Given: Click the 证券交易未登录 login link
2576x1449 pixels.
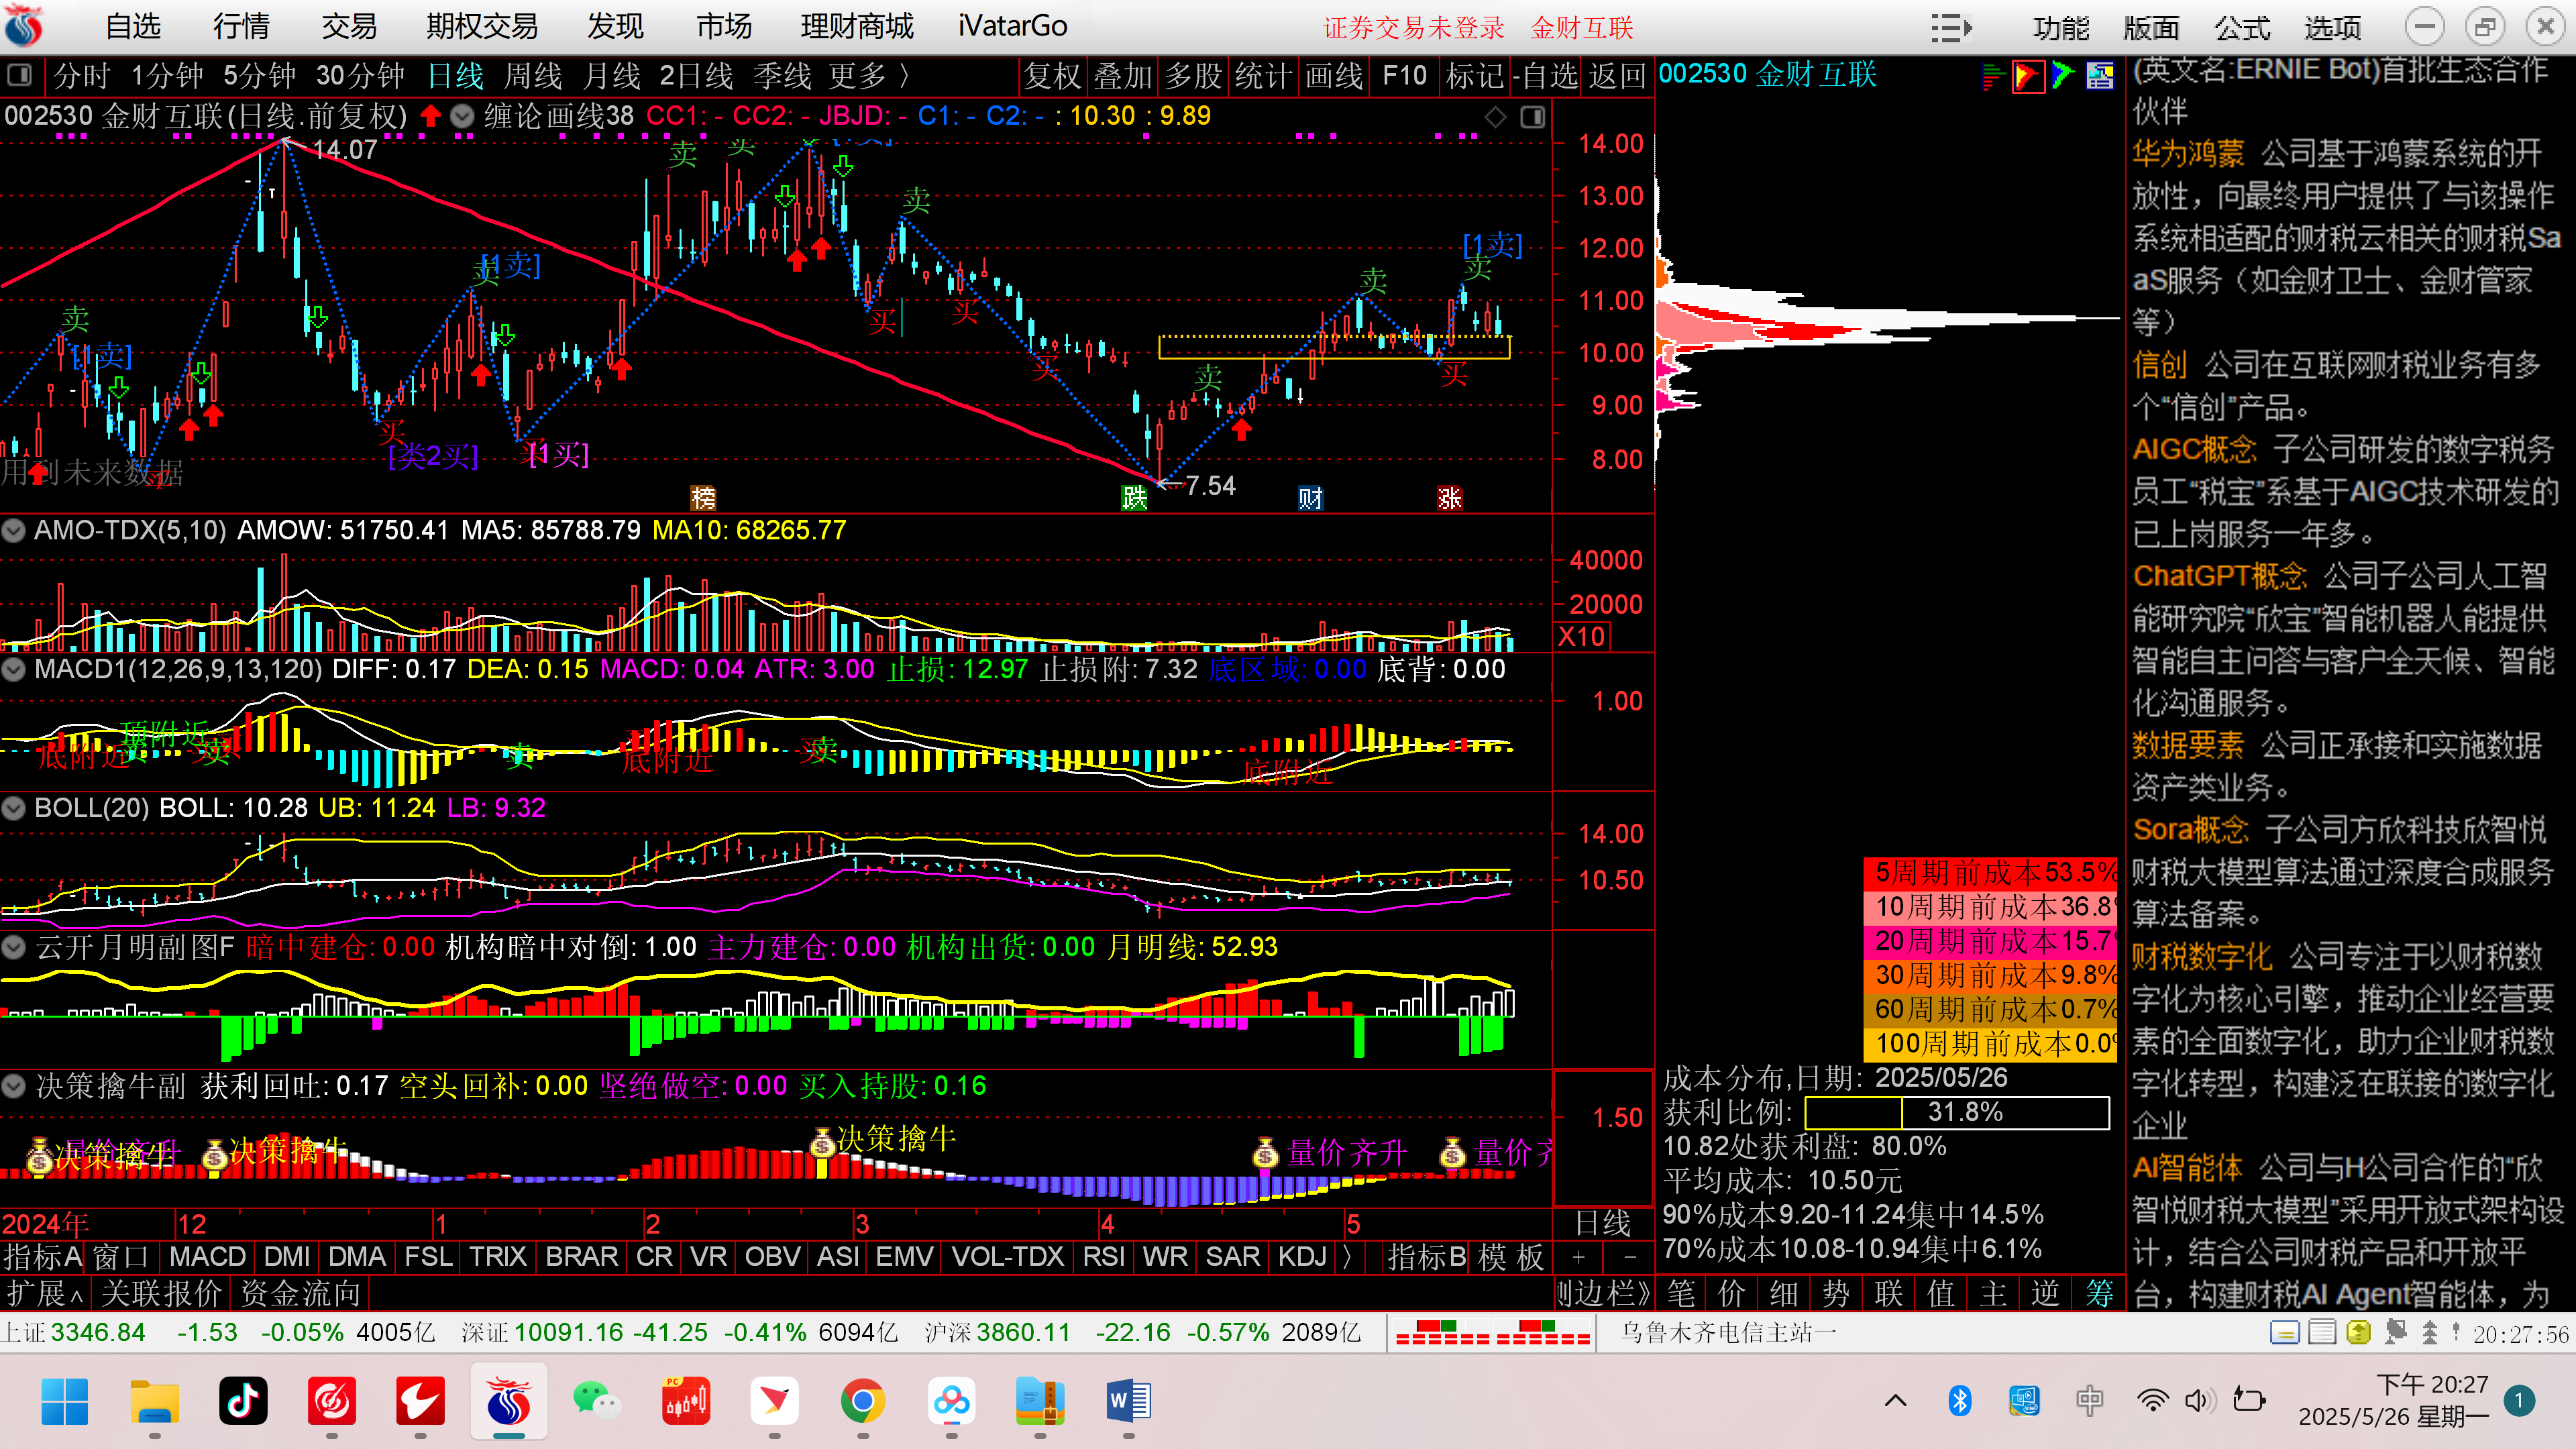Looking at the screenshot, I should click(1413, 28).
